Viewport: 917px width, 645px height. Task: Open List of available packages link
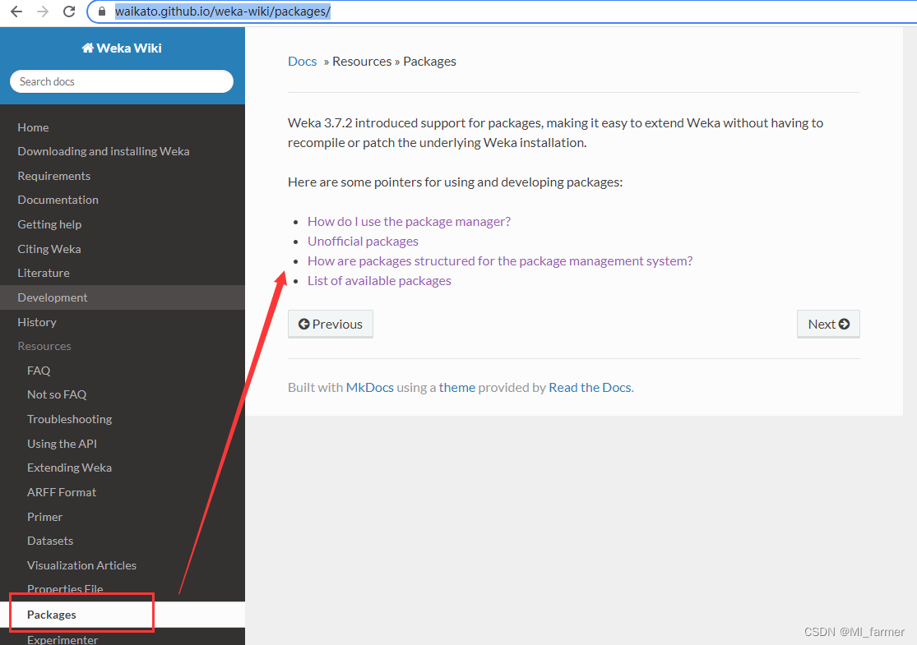pos(380,281)
